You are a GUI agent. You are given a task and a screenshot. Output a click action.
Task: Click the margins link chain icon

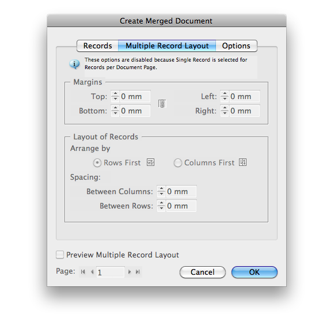[x=162, y=104]
